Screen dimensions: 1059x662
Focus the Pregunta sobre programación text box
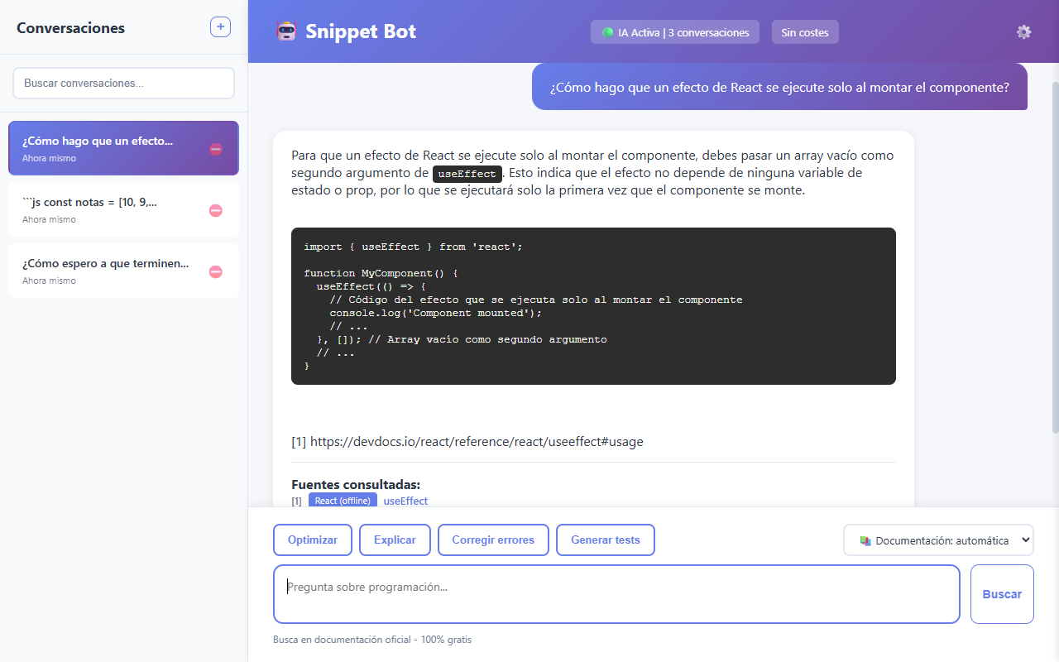[x=616, y=594]
